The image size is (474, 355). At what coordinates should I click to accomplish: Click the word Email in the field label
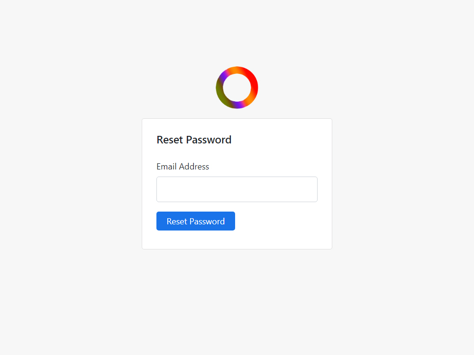pos(166,167)
